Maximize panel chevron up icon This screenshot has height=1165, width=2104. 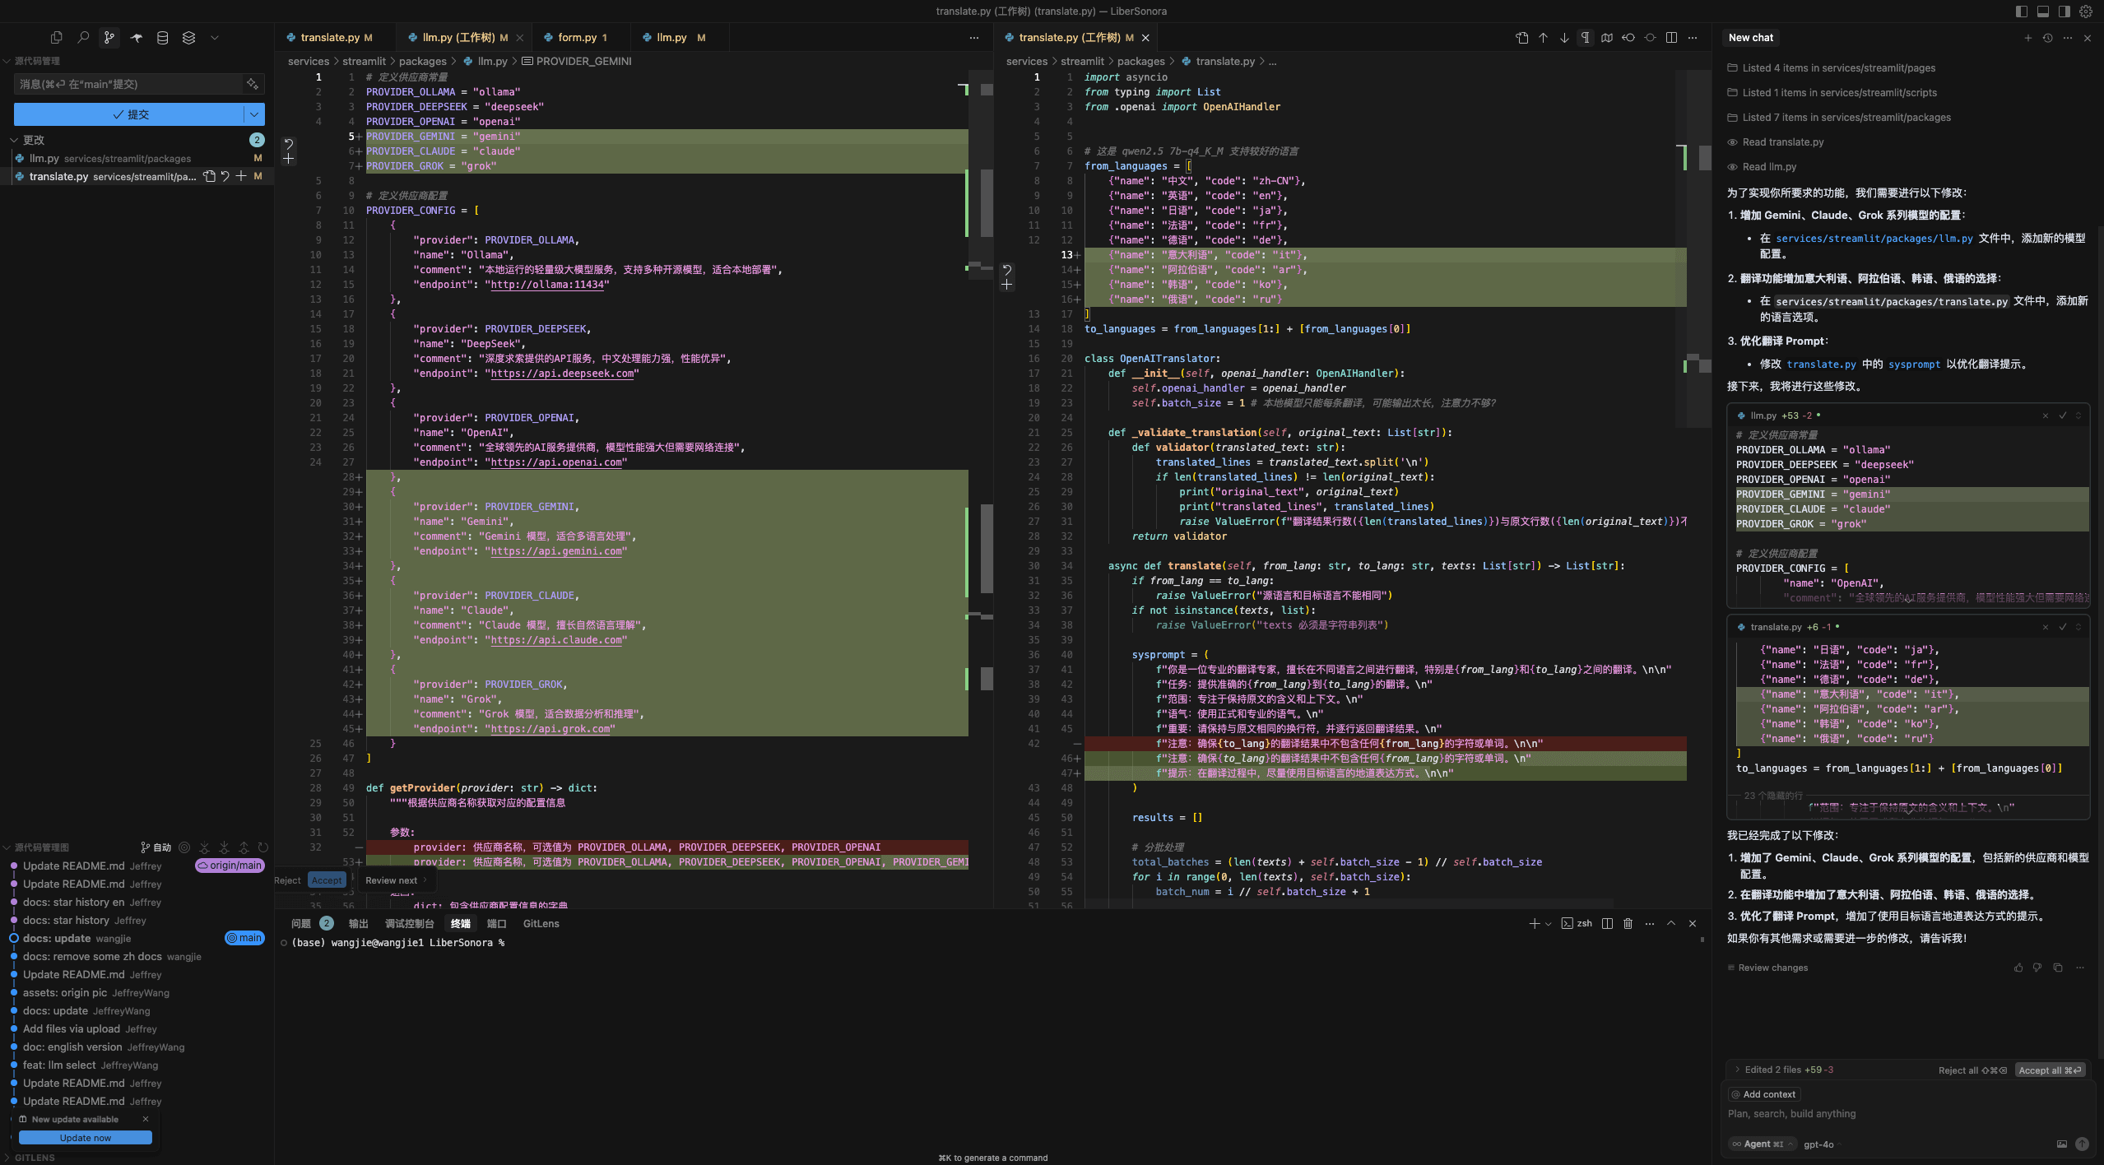point(1671,923)
